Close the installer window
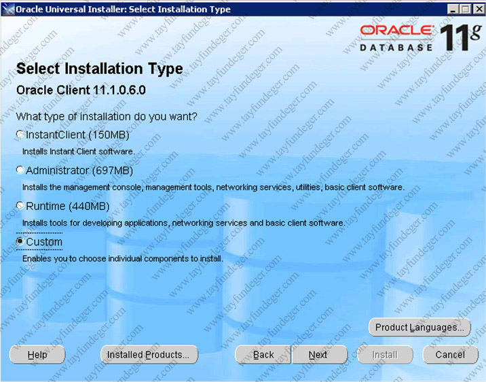This screenshot has height=382, width=486. pyautogui.click(x=479, y=10)
